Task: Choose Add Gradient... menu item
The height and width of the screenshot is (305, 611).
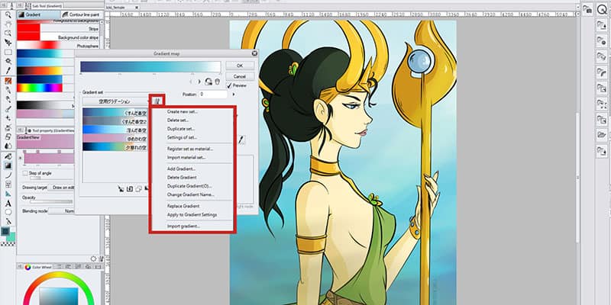Action: point(181,169)
